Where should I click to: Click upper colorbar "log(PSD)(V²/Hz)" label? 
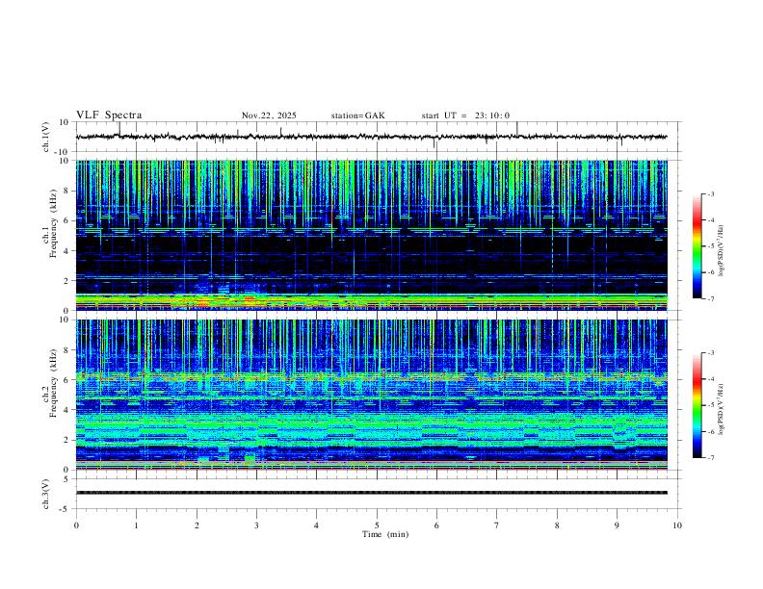point(721,250)
